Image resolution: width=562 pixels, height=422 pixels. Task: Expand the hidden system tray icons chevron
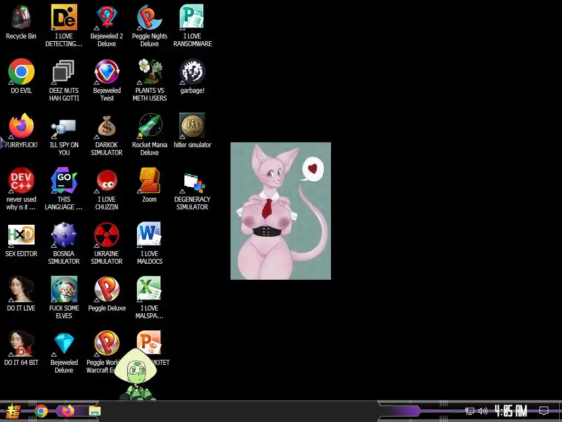tap(456, 411)
